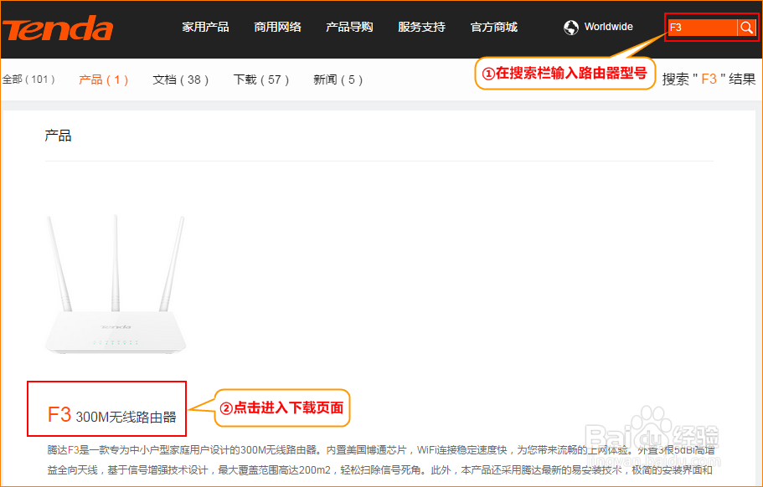This screenshot has width=763, height=487.
Task: Open the 服务支持 menu
Action: 421,26
